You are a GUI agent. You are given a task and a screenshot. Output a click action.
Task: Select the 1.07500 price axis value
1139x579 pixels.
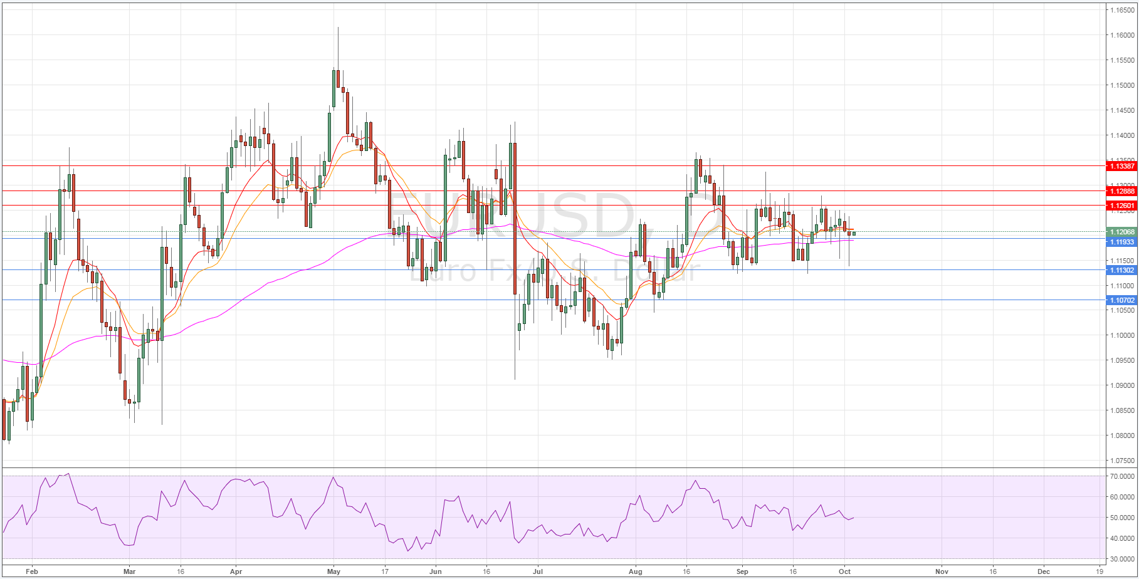[1123, 461]
